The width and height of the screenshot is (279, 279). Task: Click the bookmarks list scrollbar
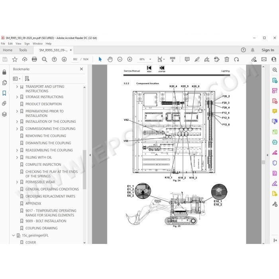(x=84, y=169)
